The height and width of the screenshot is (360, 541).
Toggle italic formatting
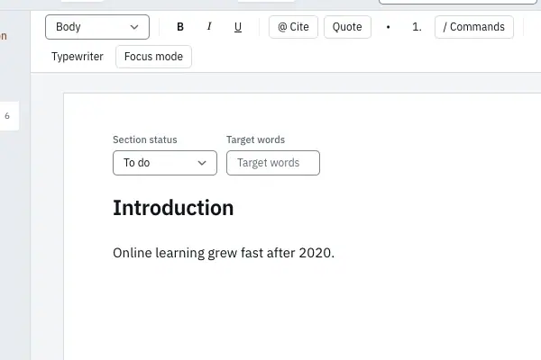tap(209, 27)
